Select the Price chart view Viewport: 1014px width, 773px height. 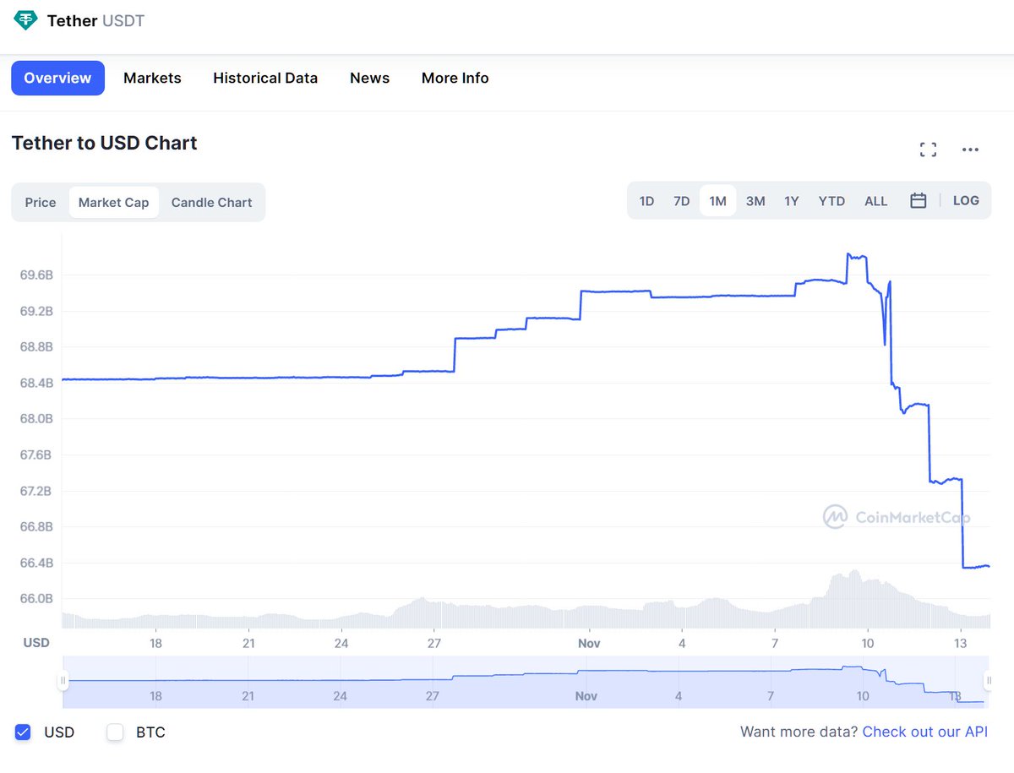click(x=41, y=203)
